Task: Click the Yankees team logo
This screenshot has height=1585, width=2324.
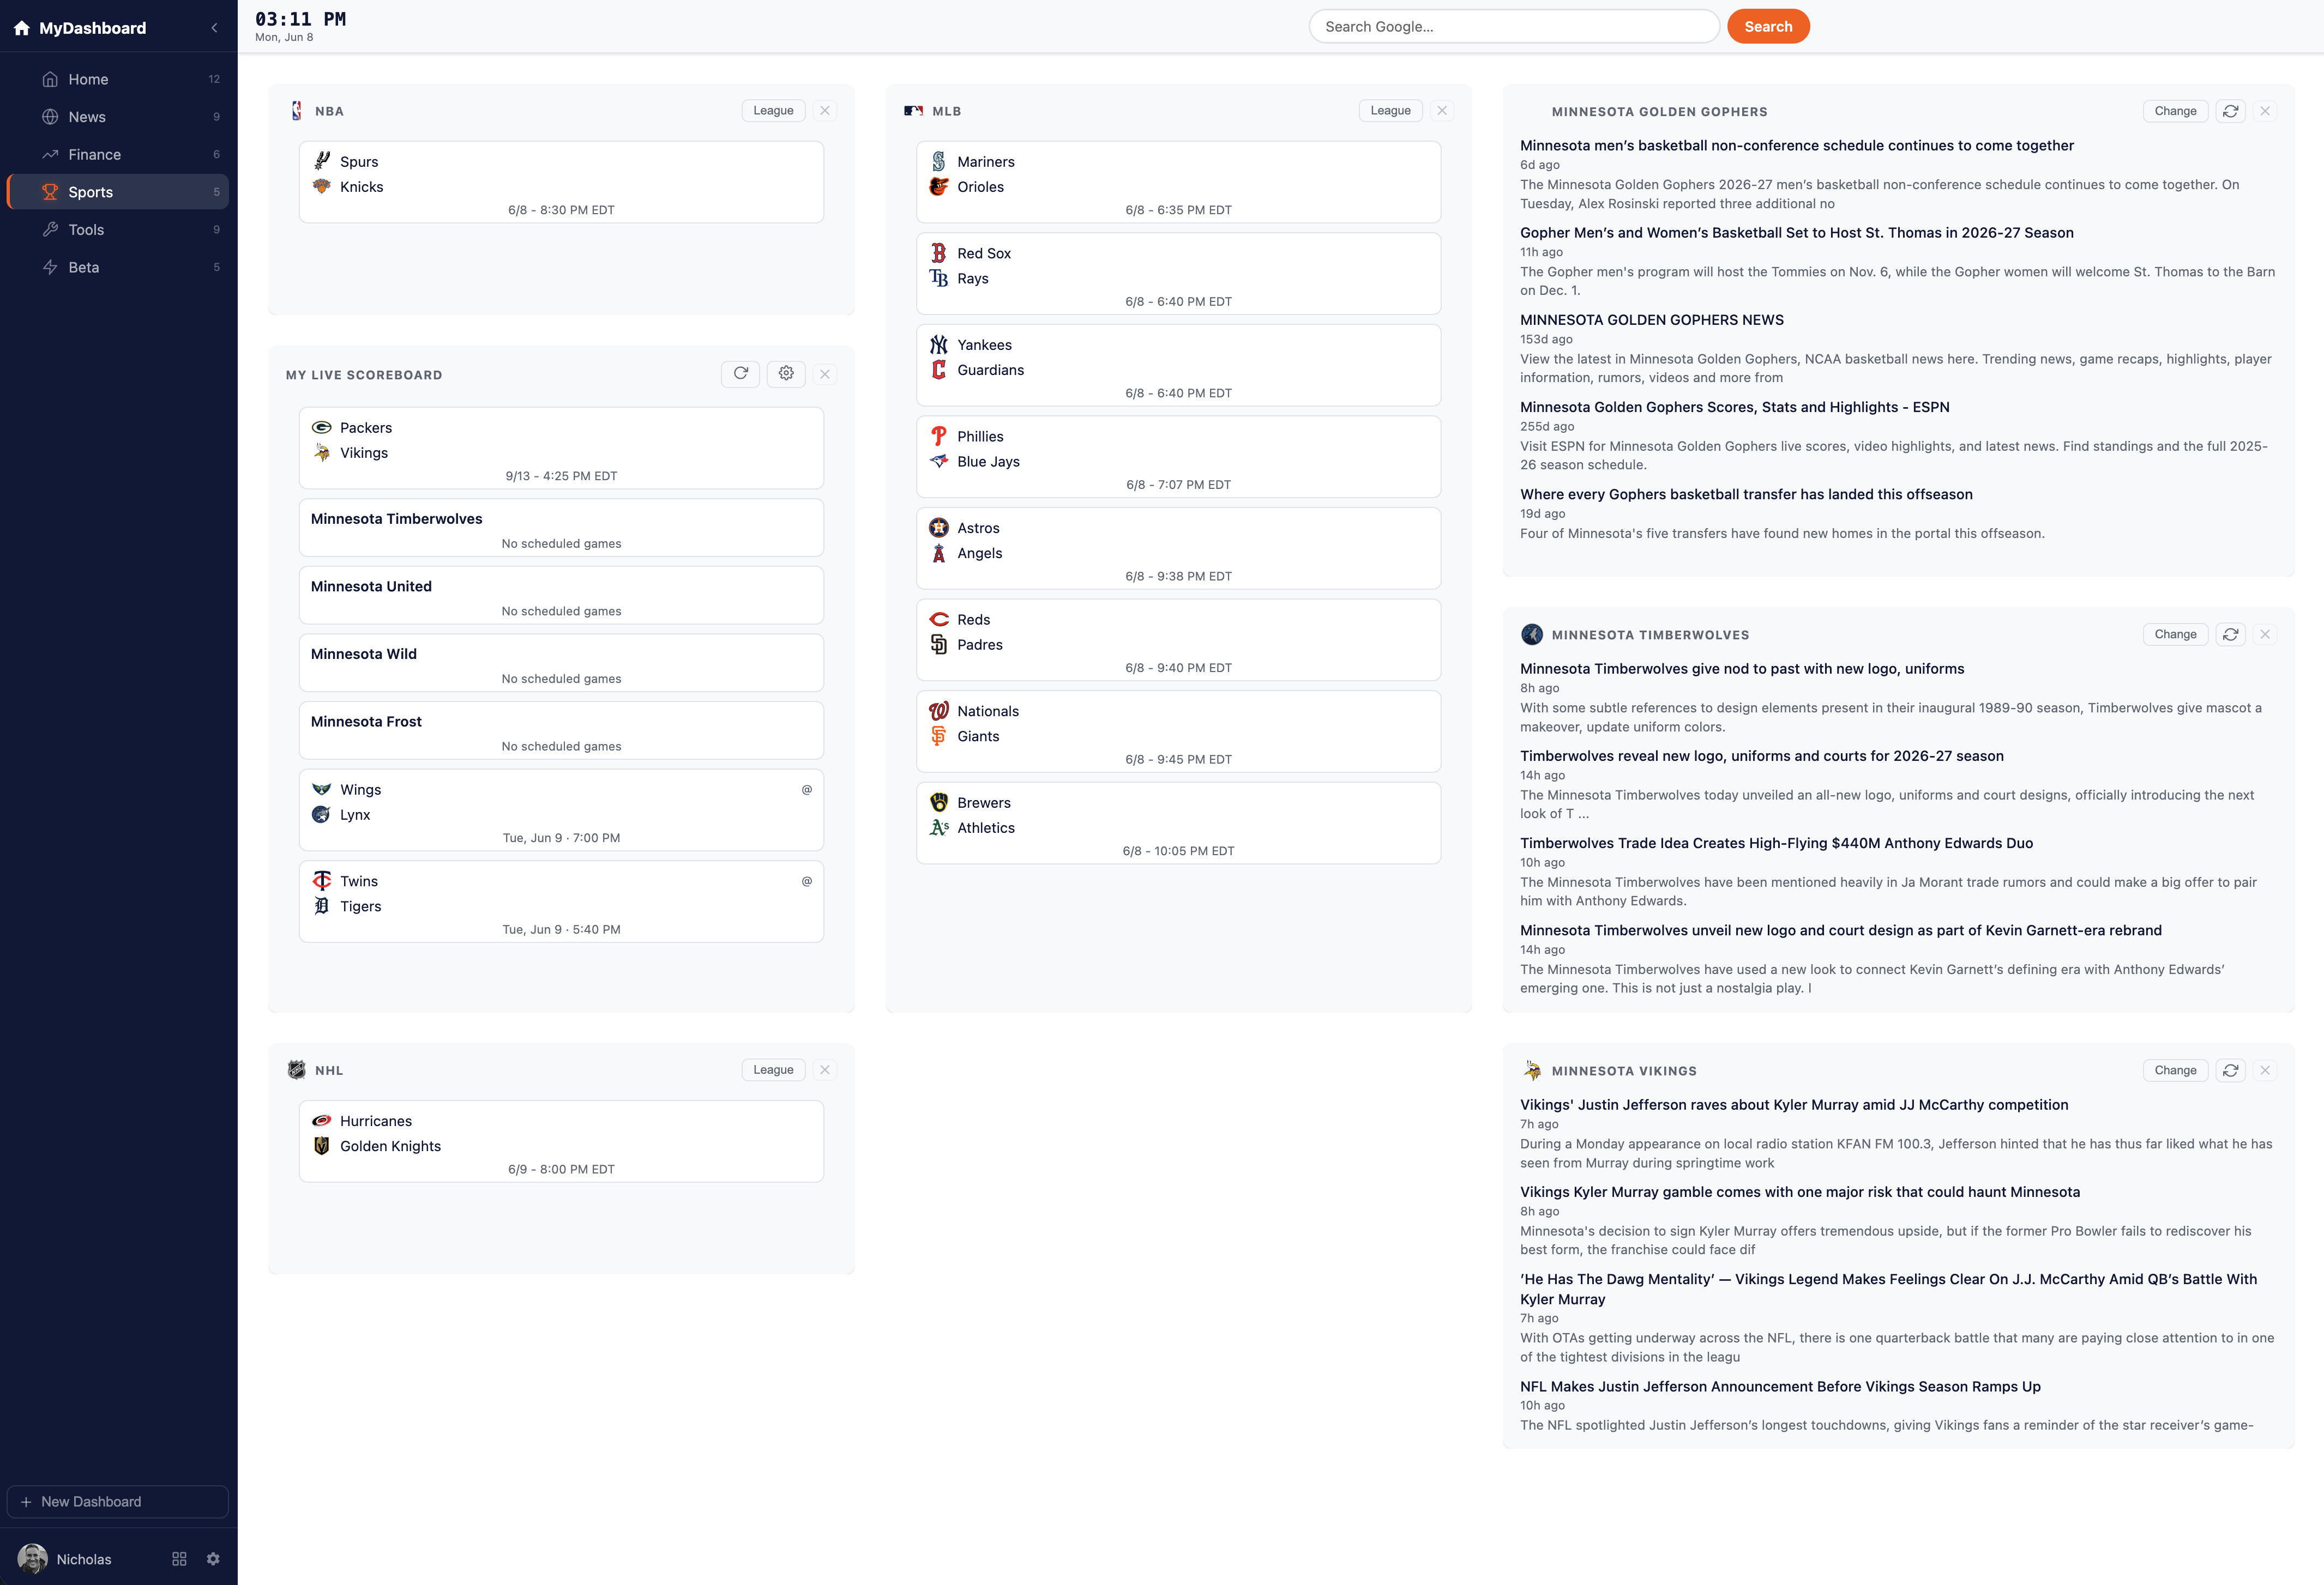Action: pos(938,345)
